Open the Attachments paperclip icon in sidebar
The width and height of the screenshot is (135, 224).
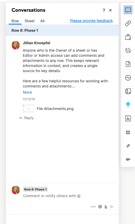point(128,24)
